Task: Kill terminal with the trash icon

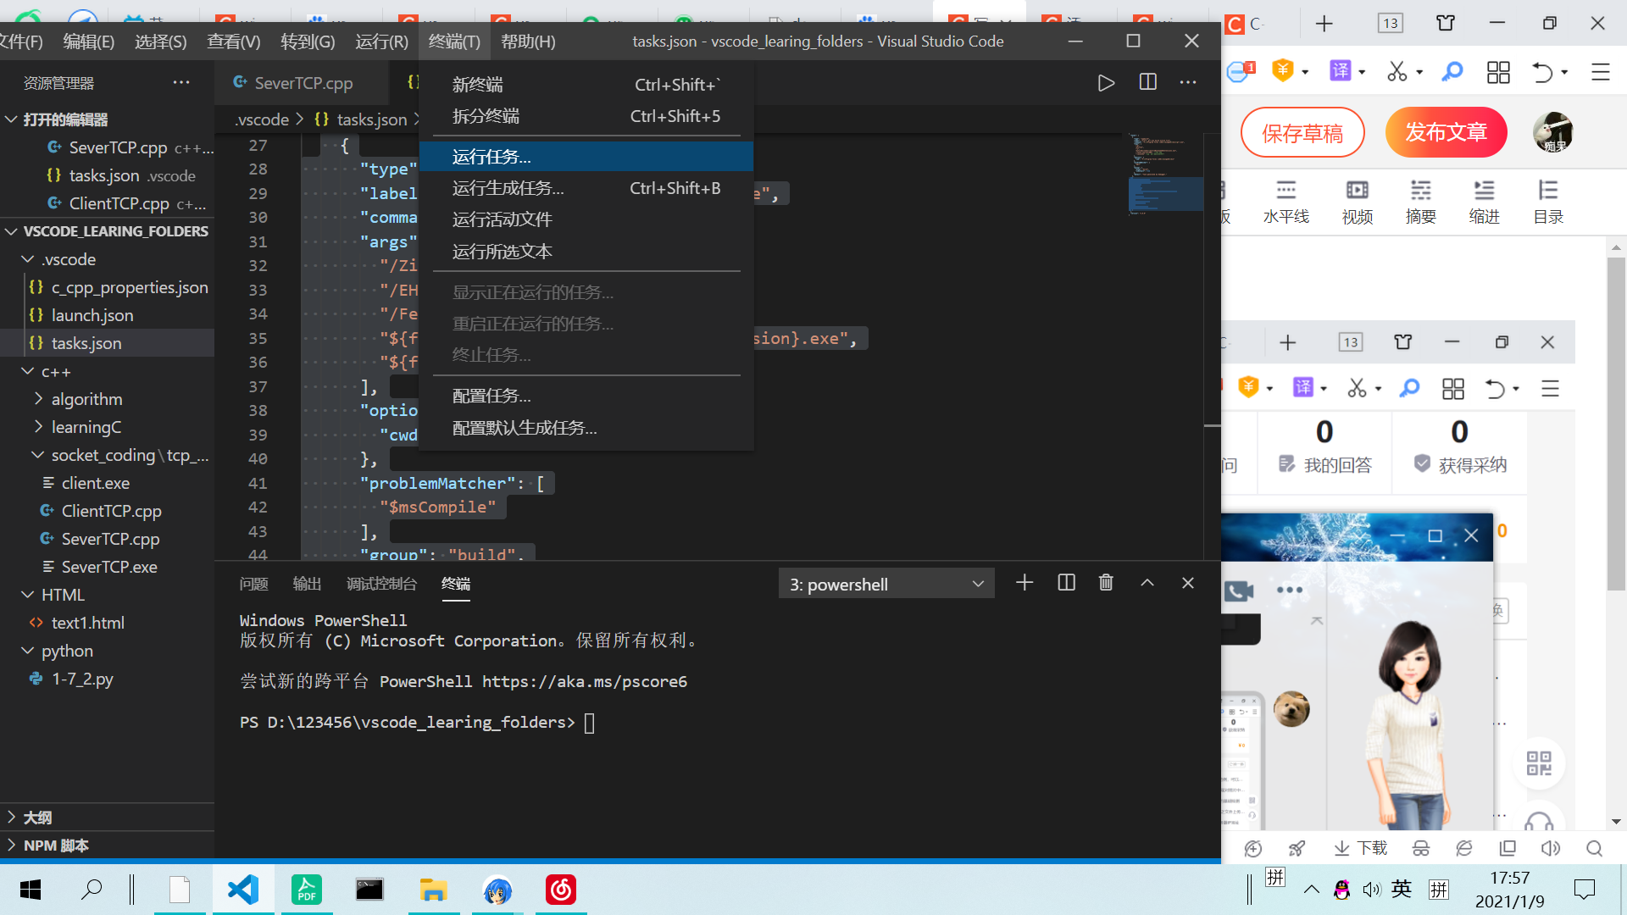Action: tap(1106, 583)
